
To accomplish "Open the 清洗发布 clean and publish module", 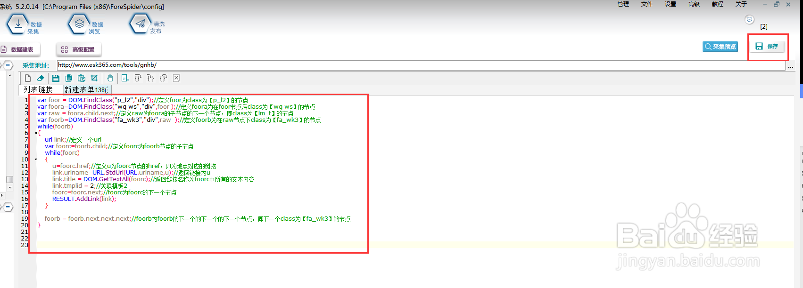I will click(147, 24).
